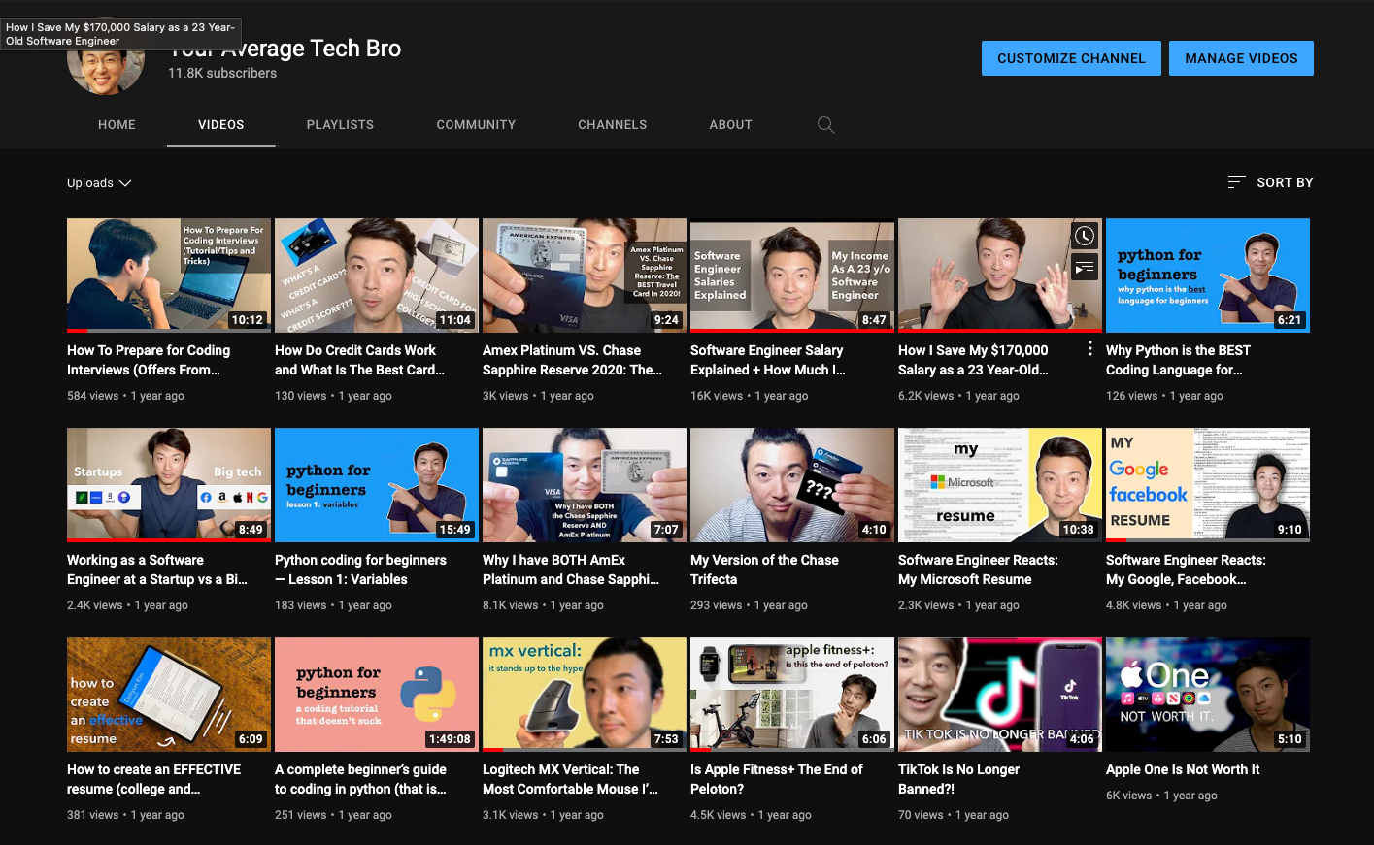Click title Apple One Is Not Worth It
The height and width of the screenshot is (845, 1374).
pos(1183,769)
